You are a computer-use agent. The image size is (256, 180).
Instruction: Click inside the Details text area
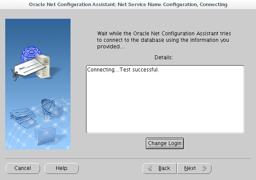165,99
